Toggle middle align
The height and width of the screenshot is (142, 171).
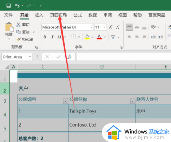[137, 27]
